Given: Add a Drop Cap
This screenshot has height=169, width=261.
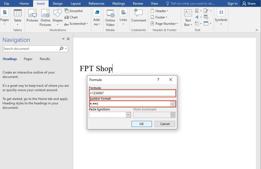Looking at the screenshot, I should click(198, 23).
